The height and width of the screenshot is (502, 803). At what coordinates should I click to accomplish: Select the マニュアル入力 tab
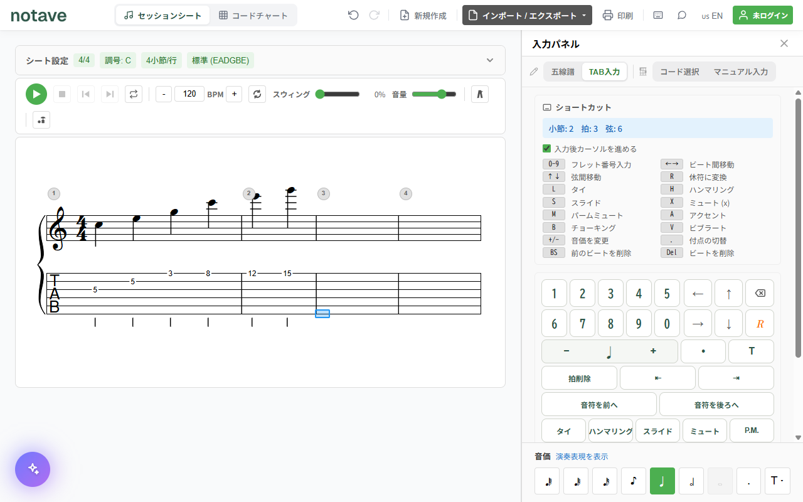point(741,72)
